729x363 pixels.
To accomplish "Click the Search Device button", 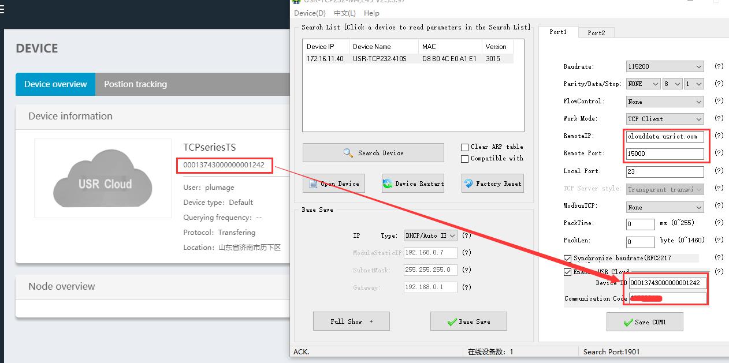I will click(x=373, y=153).
